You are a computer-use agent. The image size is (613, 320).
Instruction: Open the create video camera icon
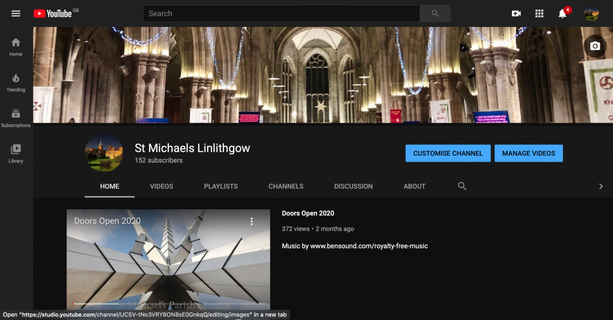pos(516,13)
